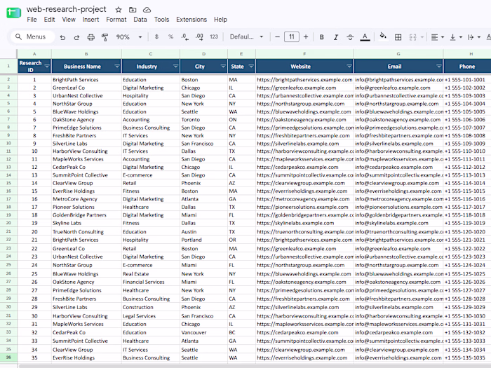Open the Default font dropdown
Image resolution: width=491 pixels, height=368 pixels.
246,37
